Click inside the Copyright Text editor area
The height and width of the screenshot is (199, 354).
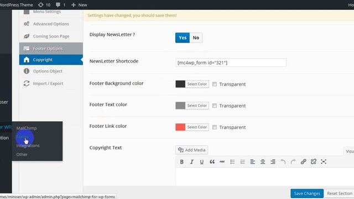tap(264, 177)
